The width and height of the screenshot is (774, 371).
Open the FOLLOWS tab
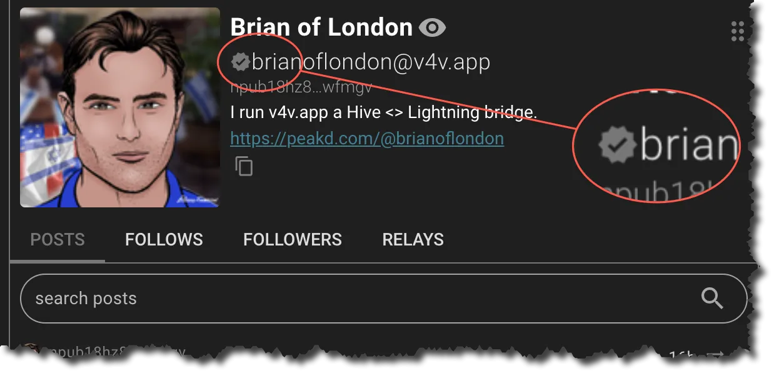point(164,240)
